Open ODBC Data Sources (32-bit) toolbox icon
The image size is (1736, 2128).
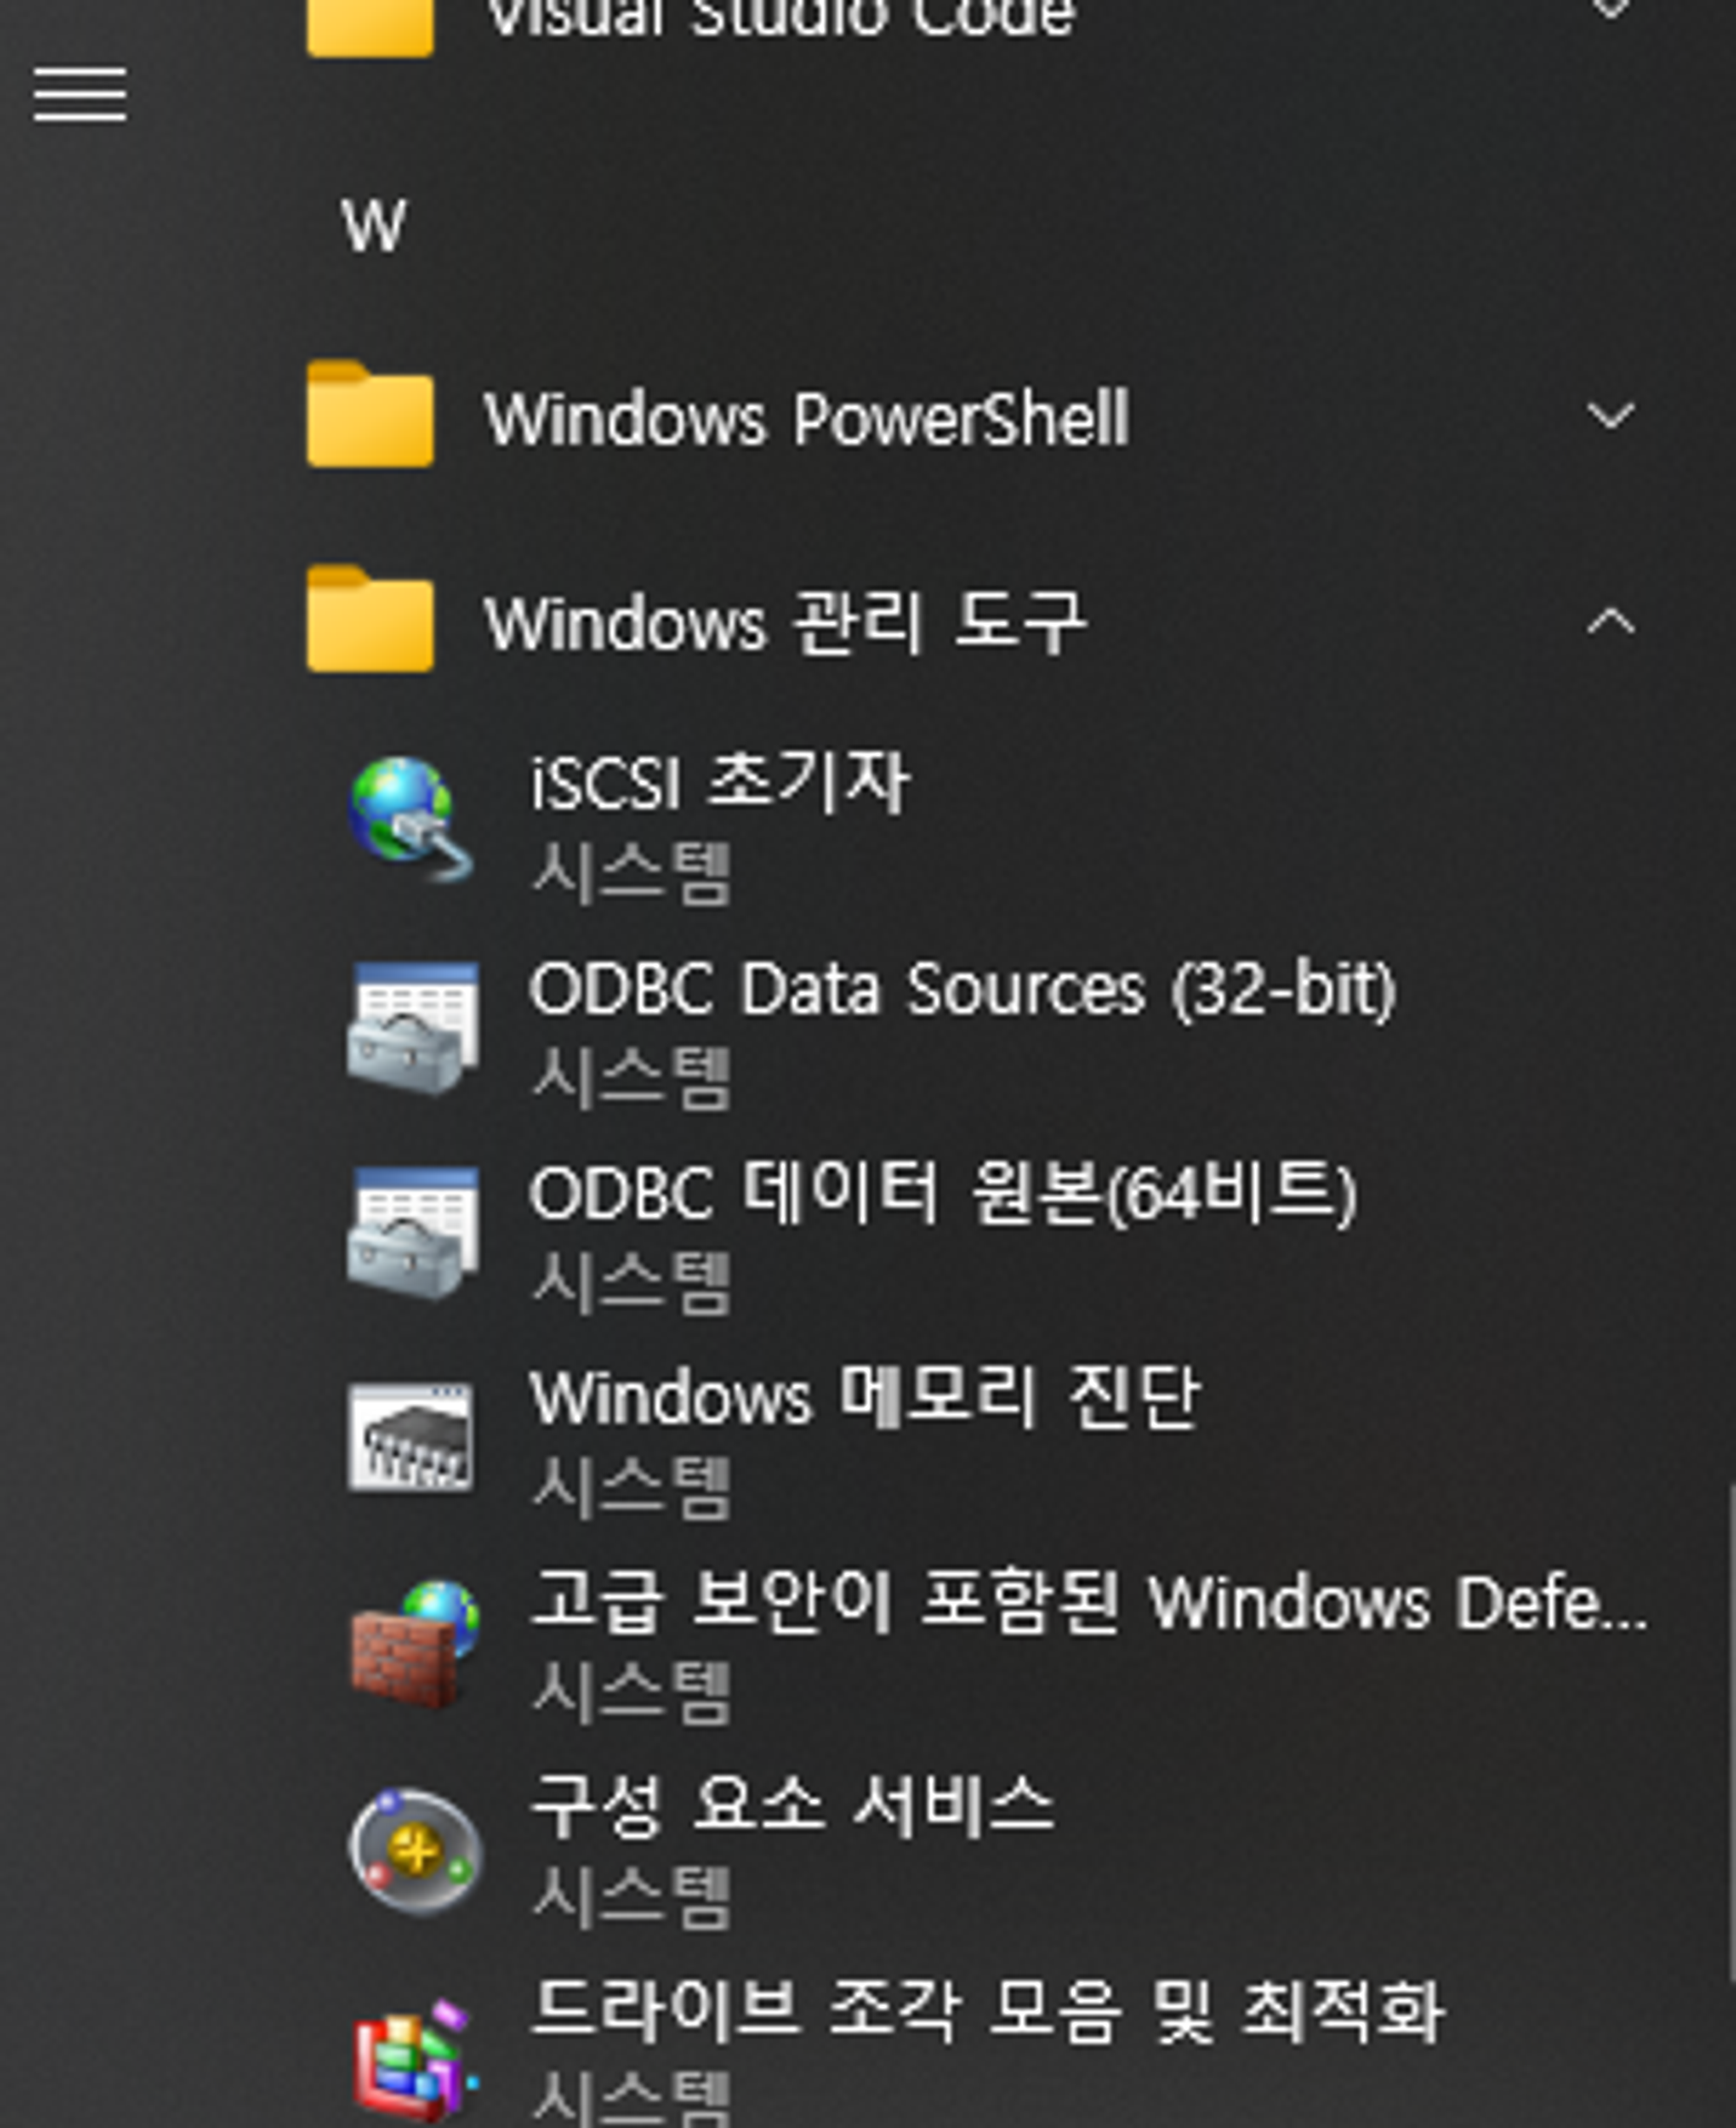(412, 1027)
